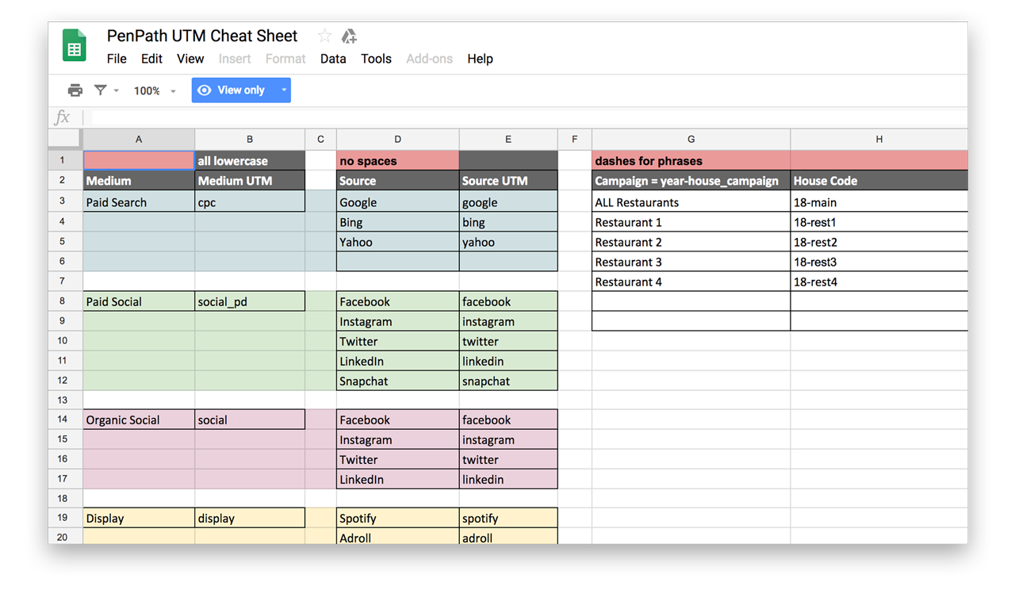
Task: Open the File menu
Action: (x=117, y=58)
